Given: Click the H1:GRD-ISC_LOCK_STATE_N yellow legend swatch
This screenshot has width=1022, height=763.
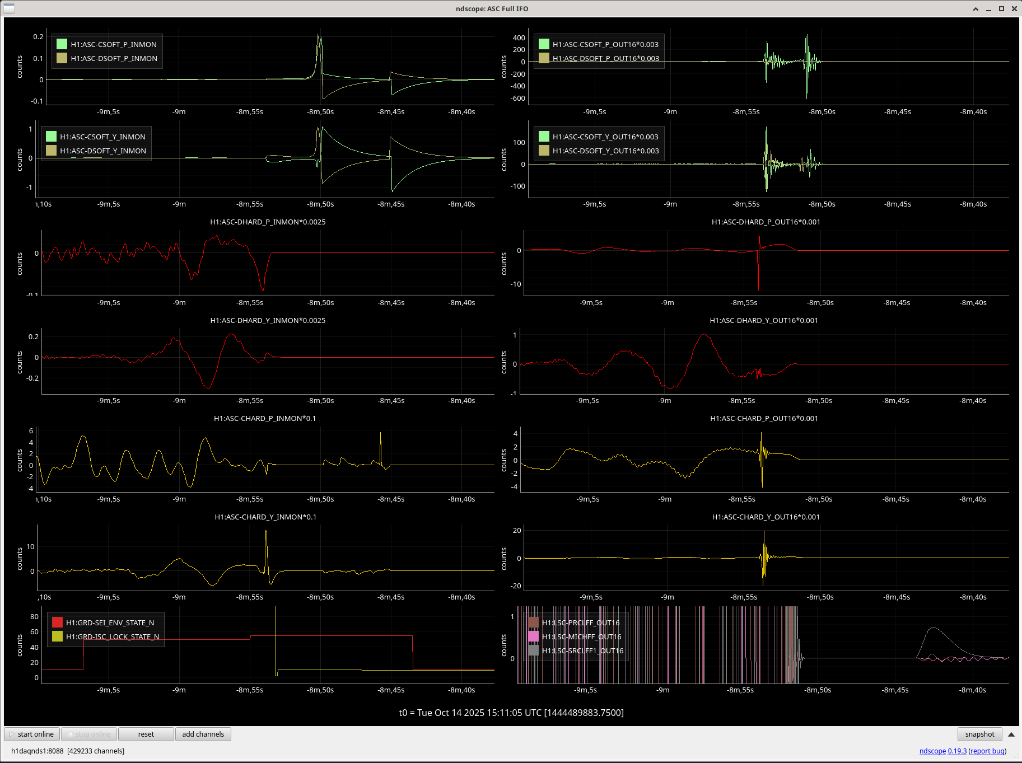Looking at the screenshot, I should click(57, 636).
